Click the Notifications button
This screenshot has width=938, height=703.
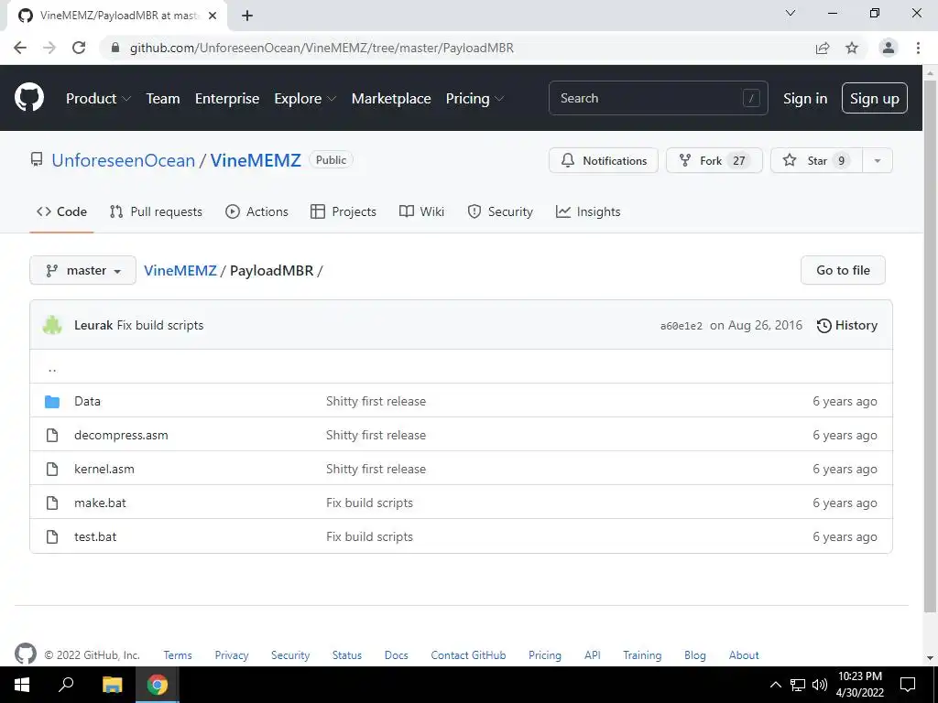(604, 161)
